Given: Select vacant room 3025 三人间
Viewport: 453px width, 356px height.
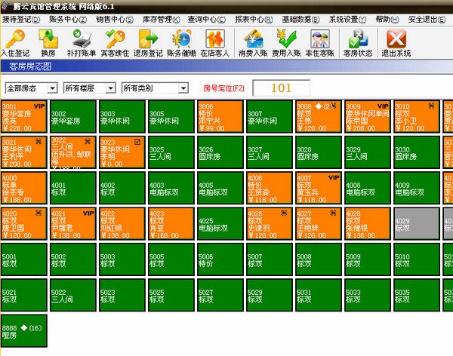Looking at the screenshot, I should (x=171, y=152).
